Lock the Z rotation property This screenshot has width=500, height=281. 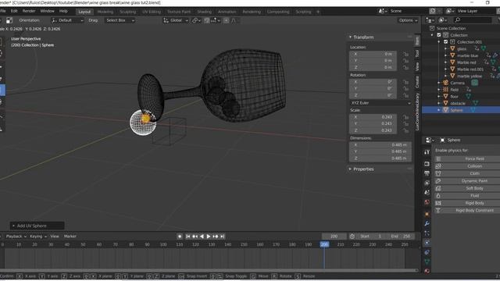[x=405, y=95]
